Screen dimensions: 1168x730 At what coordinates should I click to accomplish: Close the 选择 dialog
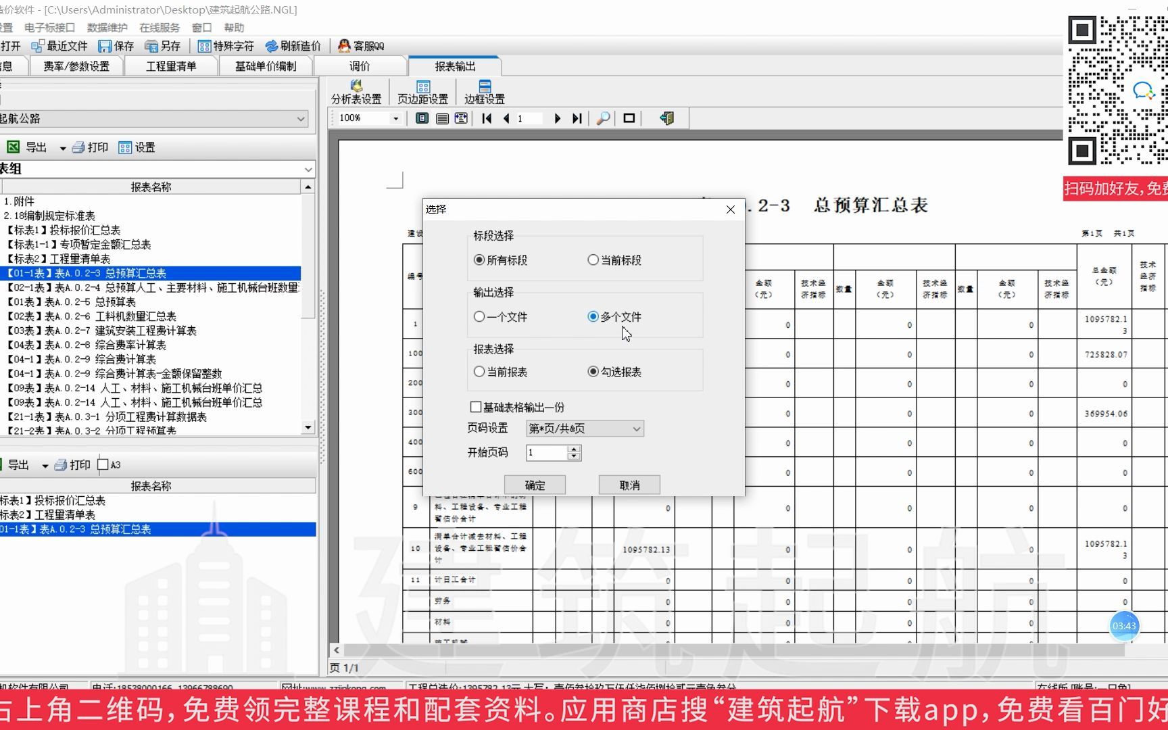(x=731, y=210)
